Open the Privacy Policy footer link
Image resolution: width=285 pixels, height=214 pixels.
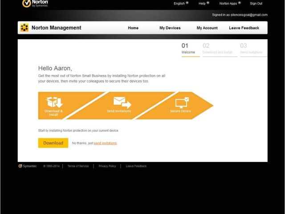tap(107, 166)
